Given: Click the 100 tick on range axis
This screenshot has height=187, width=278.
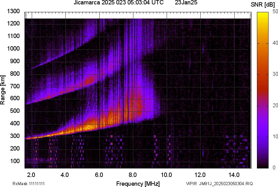Looking at the screenshot, I should tap(14, 161).
